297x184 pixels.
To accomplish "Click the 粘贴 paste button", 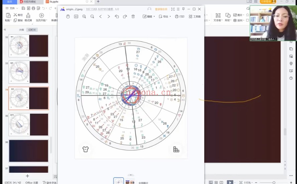I will pyautogui.click(x=8, y=17).
